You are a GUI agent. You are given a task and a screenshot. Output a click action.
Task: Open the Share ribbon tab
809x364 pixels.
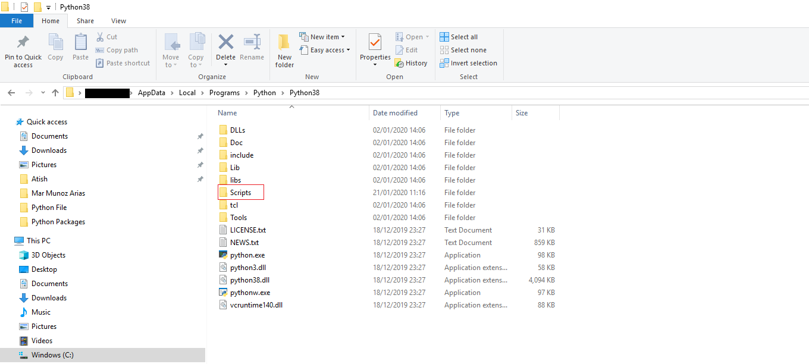pyautogui.click(x=85, y=20)
